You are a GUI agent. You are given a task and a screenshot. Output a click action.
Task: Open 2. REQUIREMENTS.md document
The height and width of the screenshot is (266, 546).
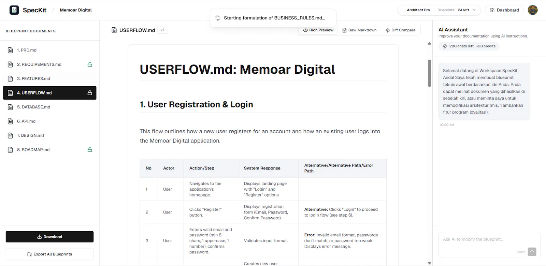coord(49,64)
